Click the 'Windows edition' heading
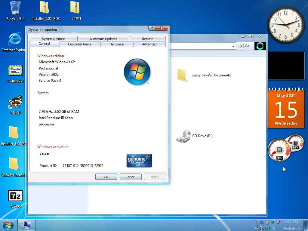This screenshot has width=308, height=231. (51, 56)
